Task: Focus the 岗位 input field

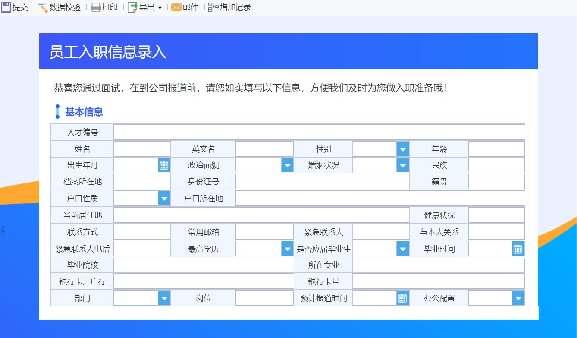Action: (x=264, y=298)
